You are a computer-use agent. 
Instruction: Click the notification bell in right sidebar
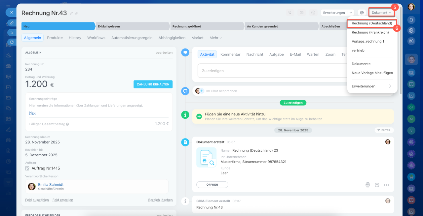(411, 20)
